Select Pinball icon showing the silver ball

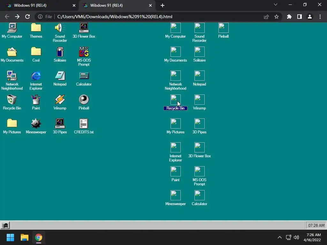84,100
